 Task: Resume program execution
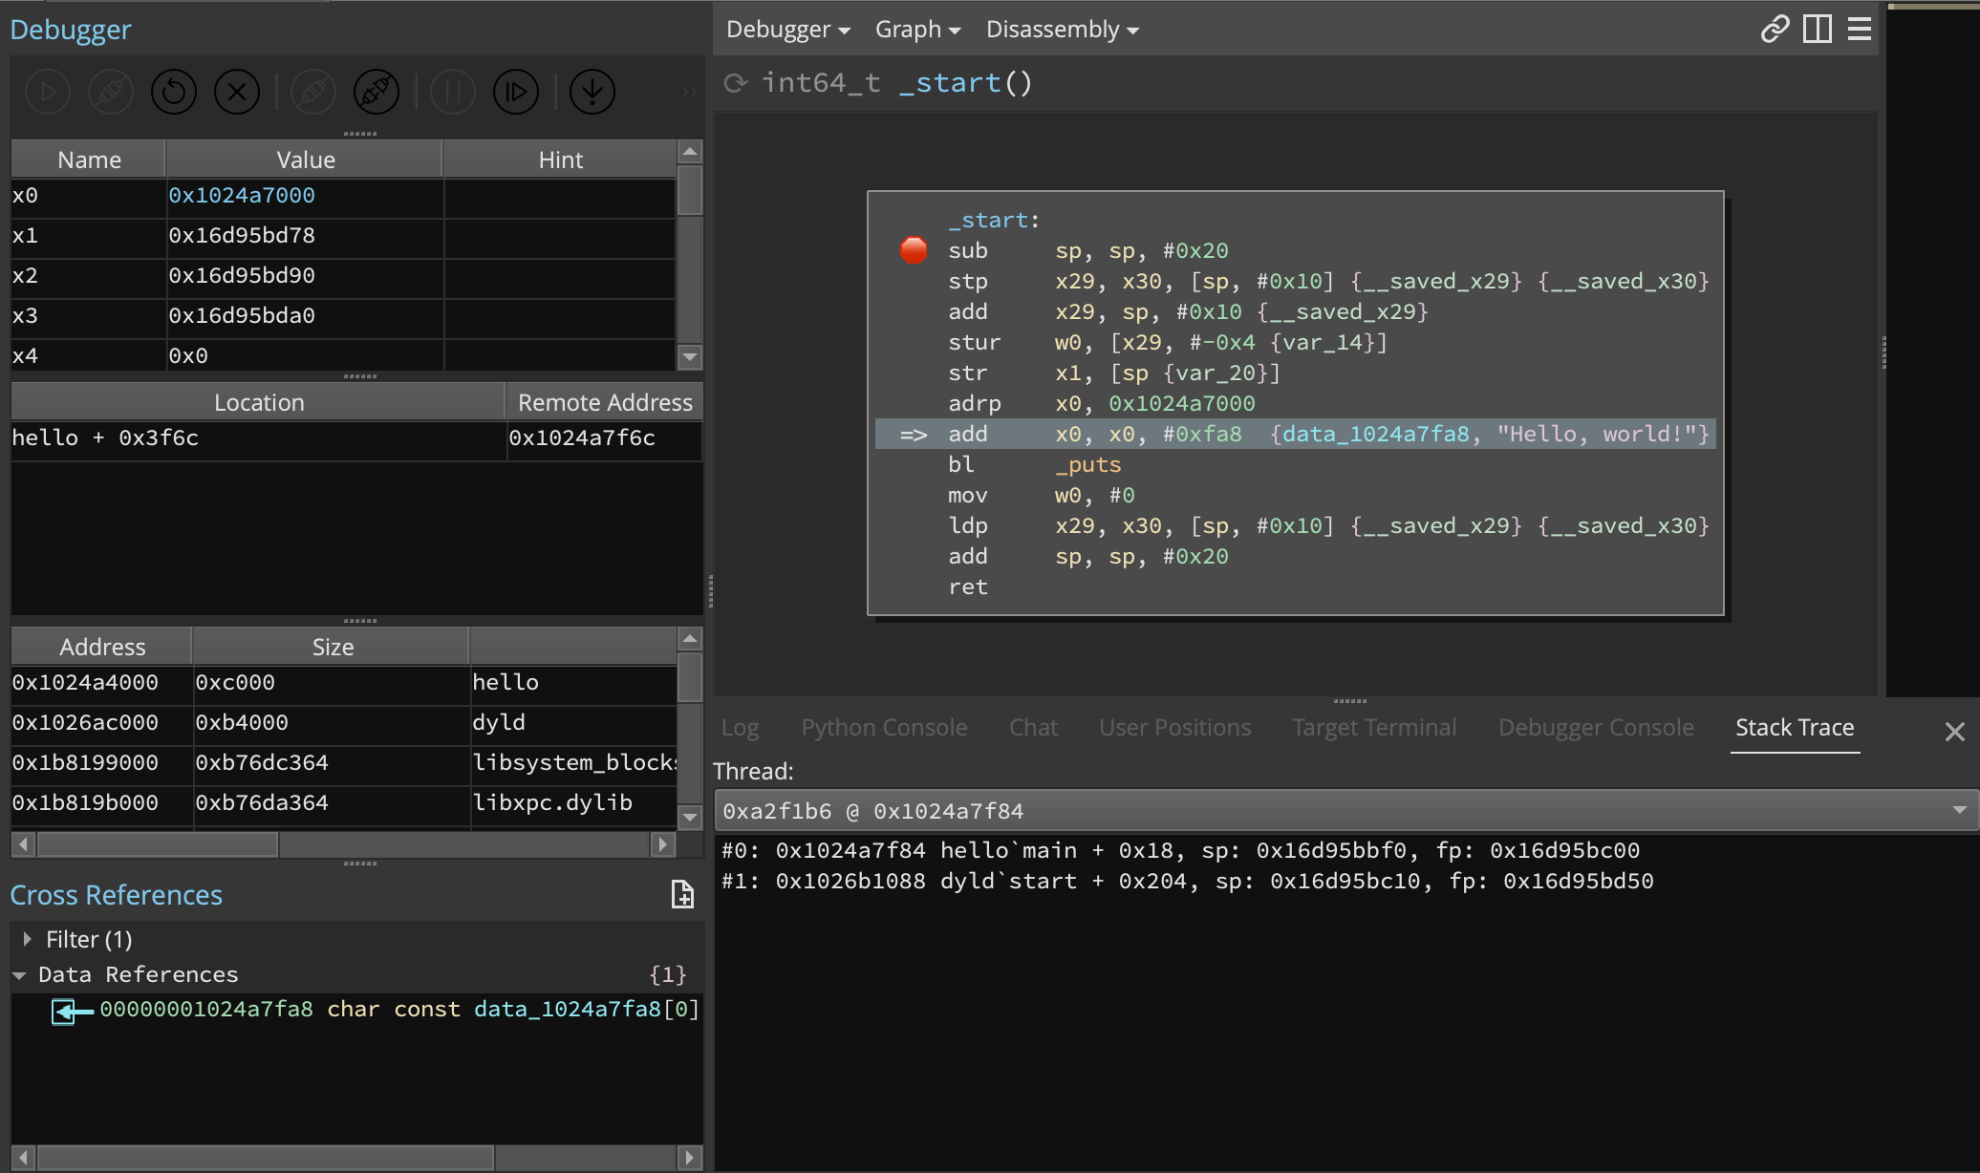[47, 92]
